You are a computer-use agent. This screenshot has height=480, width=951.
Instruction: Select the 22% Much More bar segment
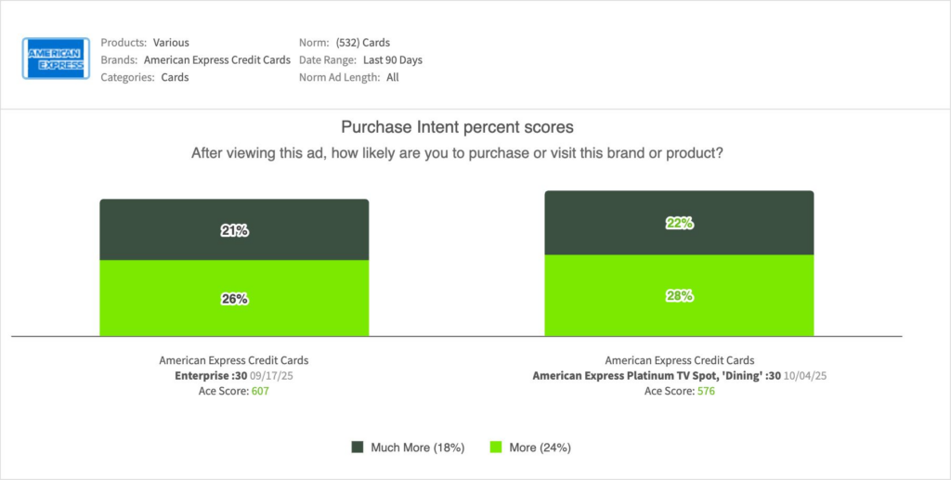pos(679,223)
